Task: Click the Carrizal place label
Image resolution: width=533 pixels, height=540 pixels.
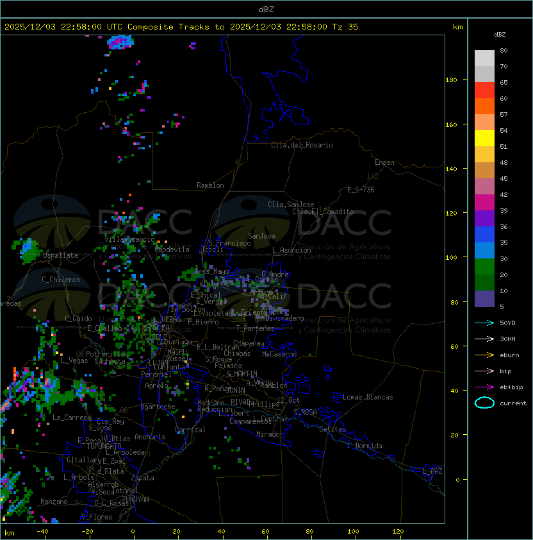Action: click(190, 430)
